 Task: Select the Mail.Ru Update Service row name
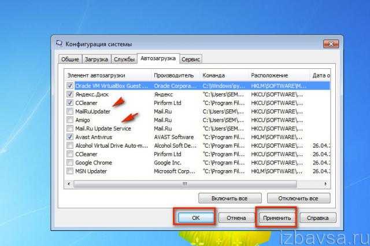coord(103,128)
